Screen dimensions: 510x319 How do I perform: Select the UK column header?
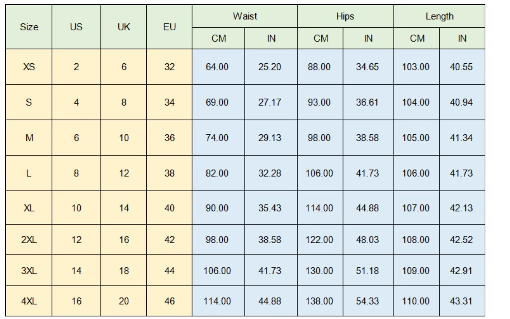124,27
